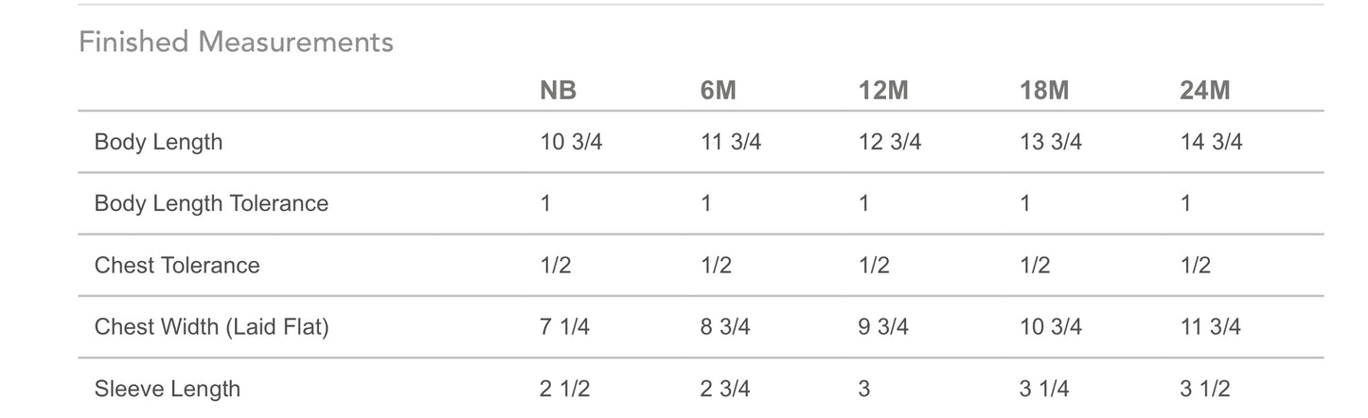
Task: Click the Sleeve Length row label
Action: (x=167, y=389)
